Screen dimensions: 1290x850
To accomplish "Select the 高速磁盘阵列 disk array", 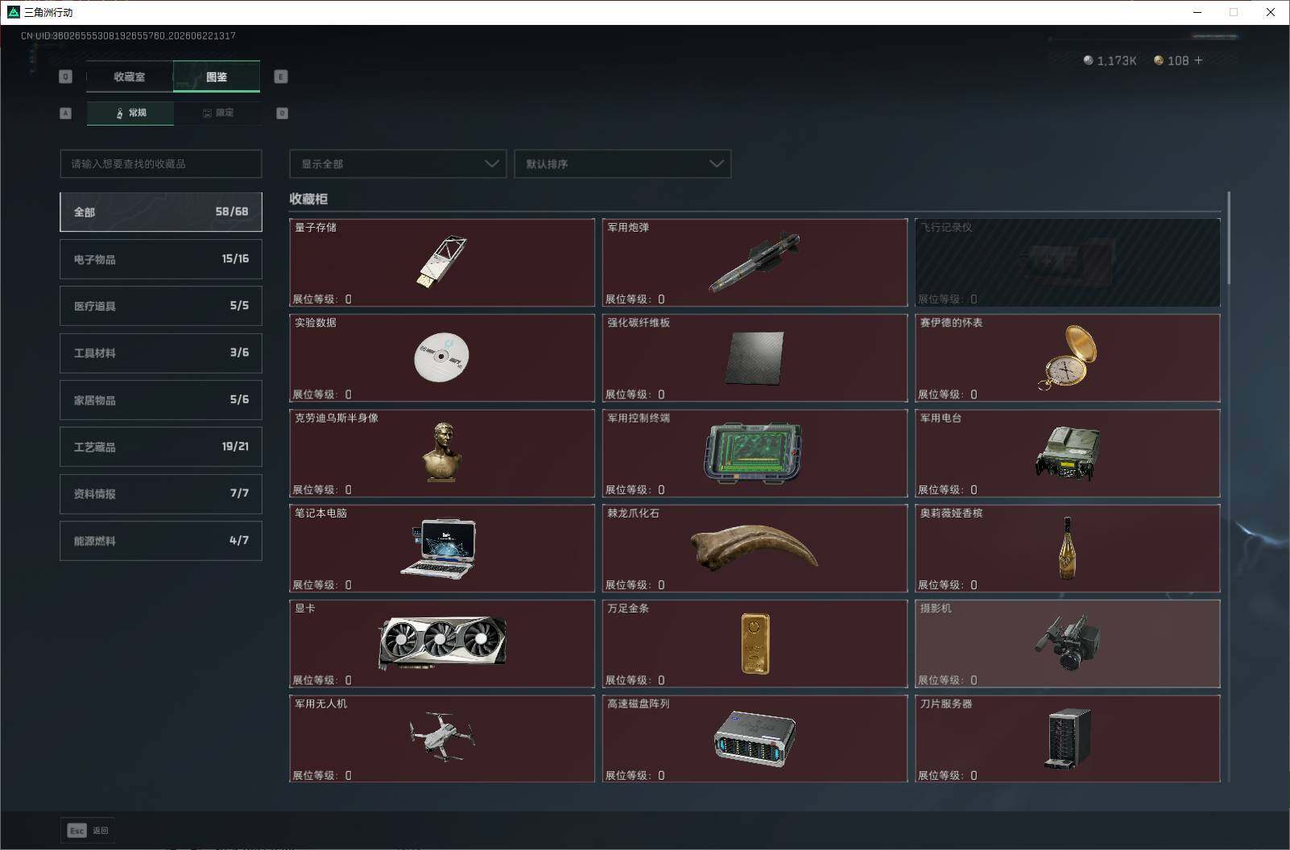I will [755, 738].
